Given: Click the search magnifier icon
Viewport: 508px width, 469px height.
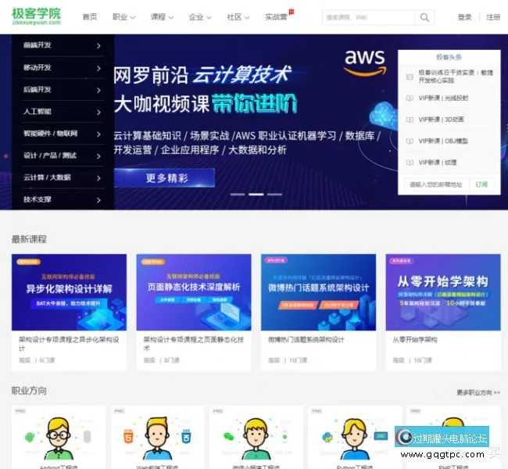Looking at the screenshot, I should click(x=424, y=17).
